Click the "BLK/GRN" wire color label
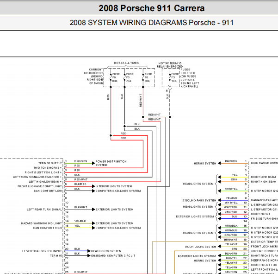This screenshot has width=278, height=274. coord(231,254)
